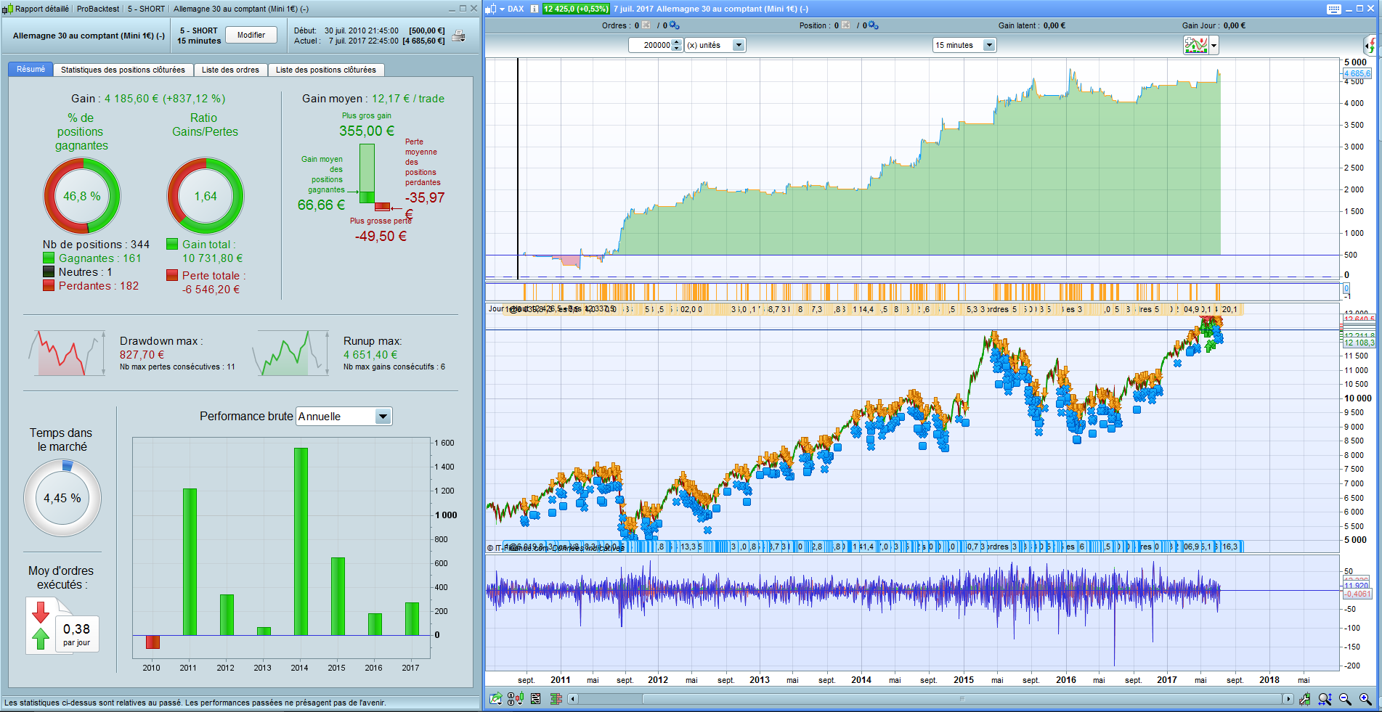Click the printer icon in report header
This screenshot has height=712, width=1382.
coord(458,36)
